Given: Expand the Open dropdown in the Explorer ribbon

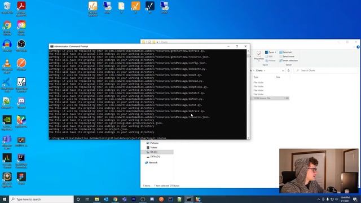Looking at the screenshot, I should (x=271, y=52).
